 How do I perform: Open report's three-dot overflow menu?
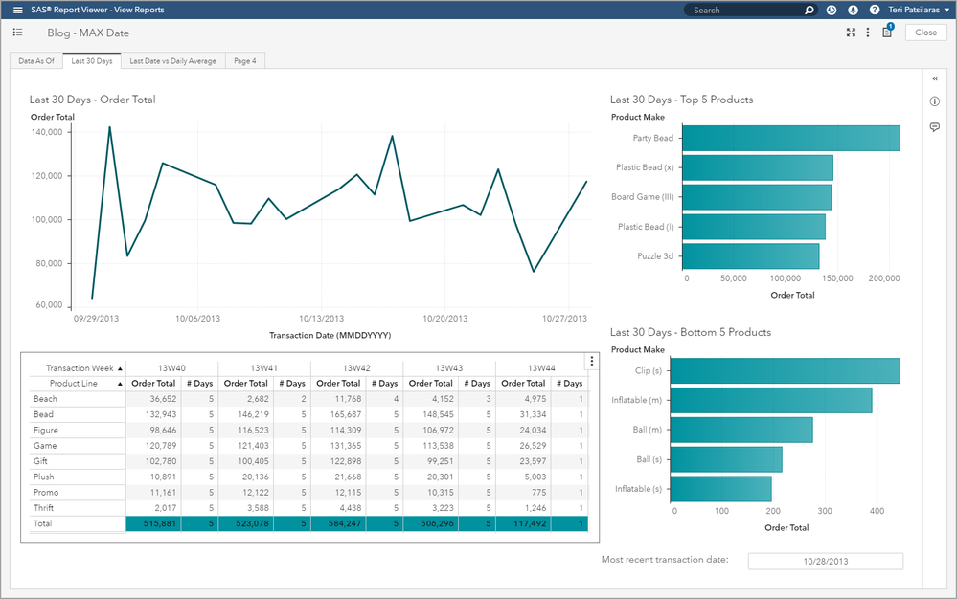click(x=868, y=33)
